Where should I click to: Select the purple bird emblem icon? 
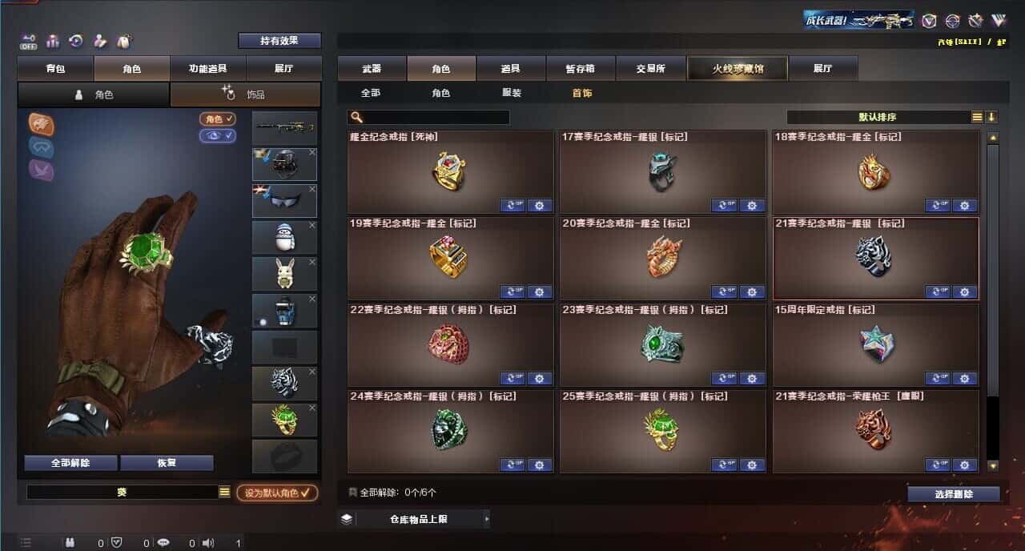42,170
